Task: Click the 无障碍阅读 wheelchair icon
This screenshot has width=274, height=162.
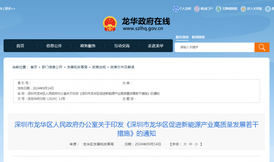Action: (x=218, y=9)
